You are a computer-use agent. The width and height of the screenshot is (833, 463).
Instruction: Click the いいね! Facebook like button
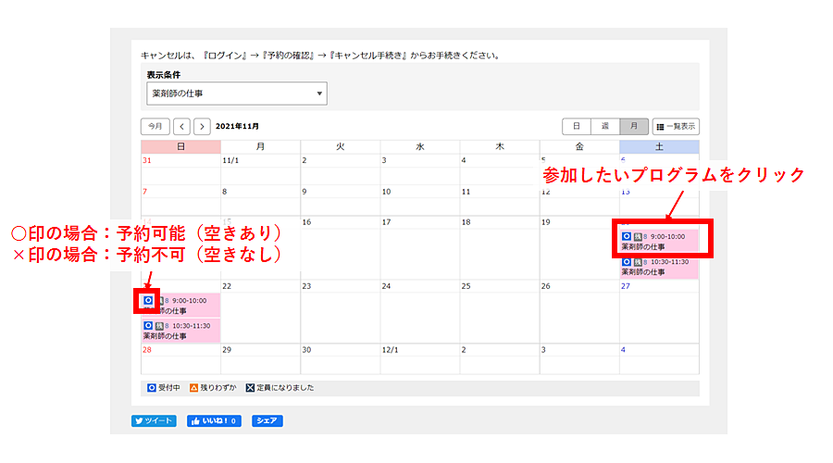[x=214, y=420]
